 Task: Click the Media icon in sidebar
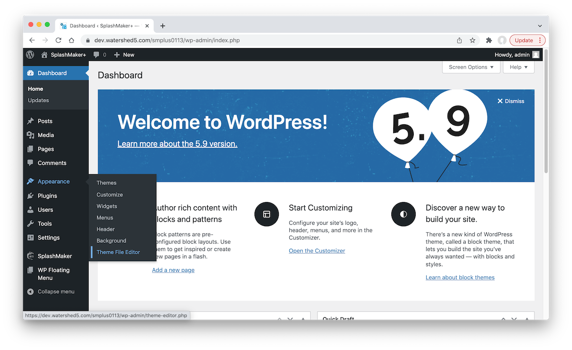click(x=31, y=135)
